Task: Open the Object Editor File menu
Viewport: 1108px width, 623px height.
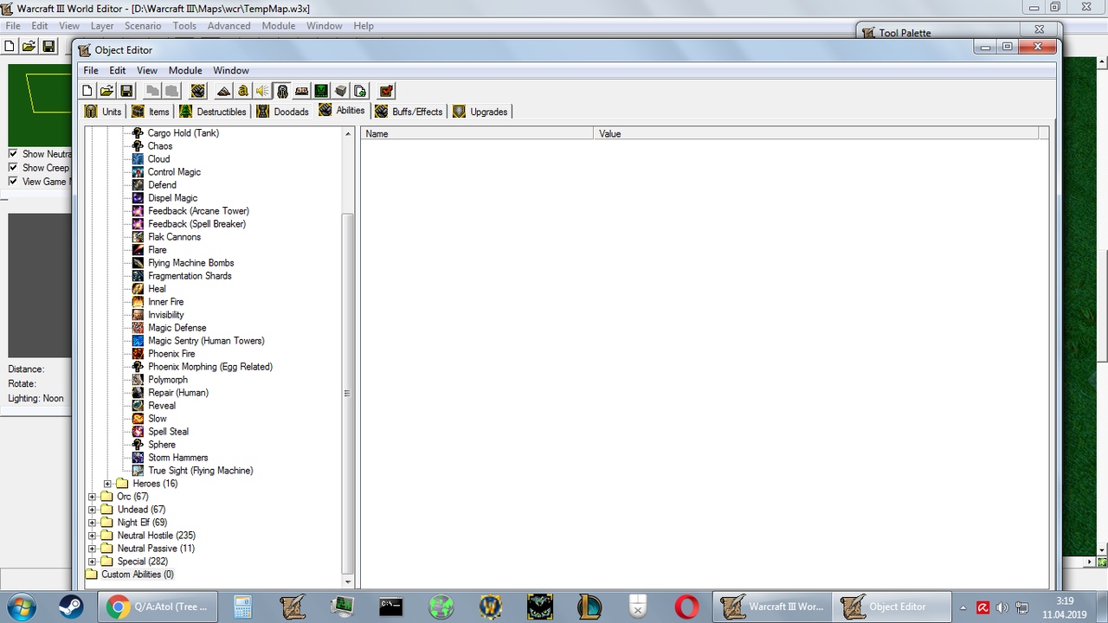Action: [x=90, y=71]
